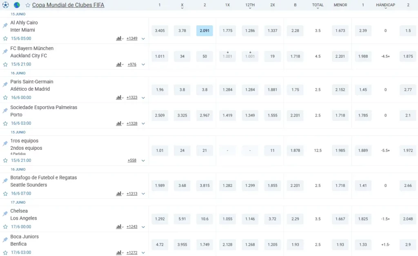Favorite the Copa Mundial de Clubes FIFA league star
Screen dimensions: 418x256
[x=28, y=5]
